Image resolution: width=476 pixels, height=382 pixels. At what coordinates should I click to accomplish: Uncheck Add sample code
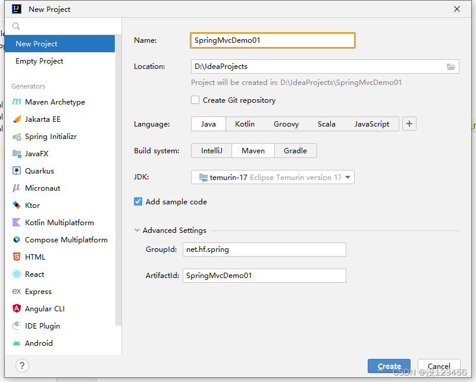138,201
